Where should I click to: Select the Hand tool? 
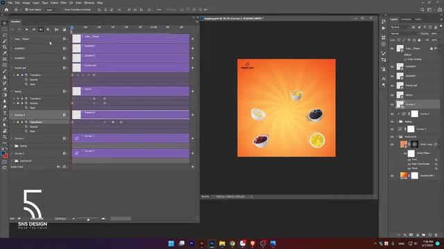(x=5, y=131)
